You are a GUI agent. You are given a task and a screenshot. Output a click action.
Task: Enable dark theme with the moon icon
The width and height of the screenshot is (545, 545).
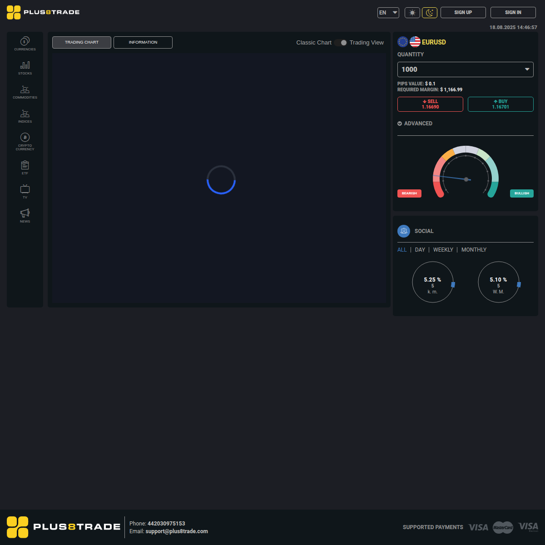430,12
